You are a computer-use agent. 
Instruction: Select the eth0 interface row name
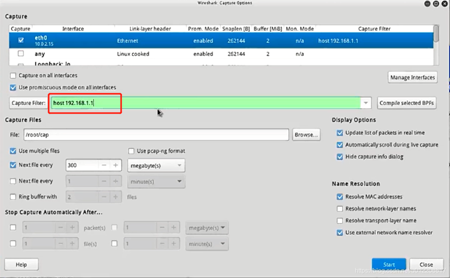[41, 38]
